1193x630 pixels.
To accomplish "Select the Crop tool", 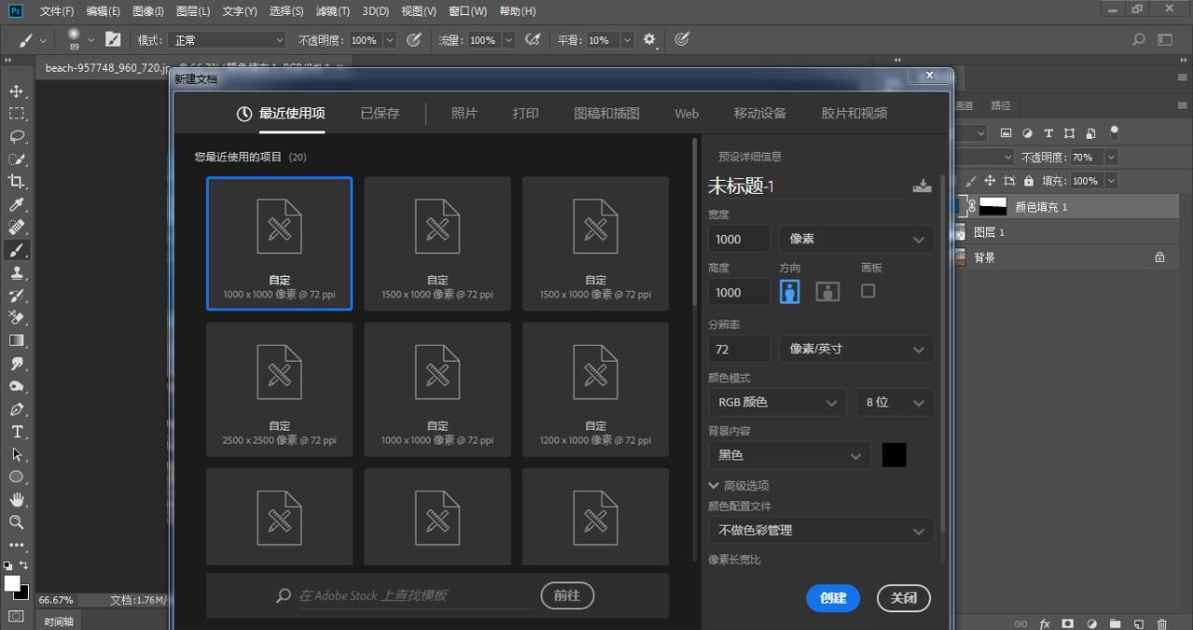I will coord(17,182).
